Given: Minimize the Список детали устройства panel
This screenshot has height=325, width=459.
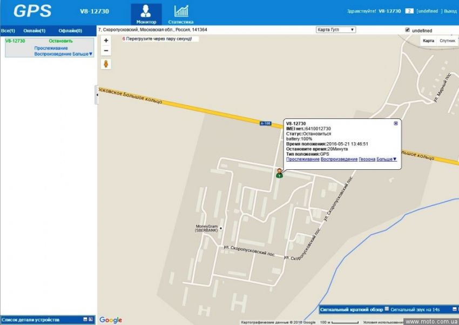Looking at the screenshot, I should tap(85, 320).
